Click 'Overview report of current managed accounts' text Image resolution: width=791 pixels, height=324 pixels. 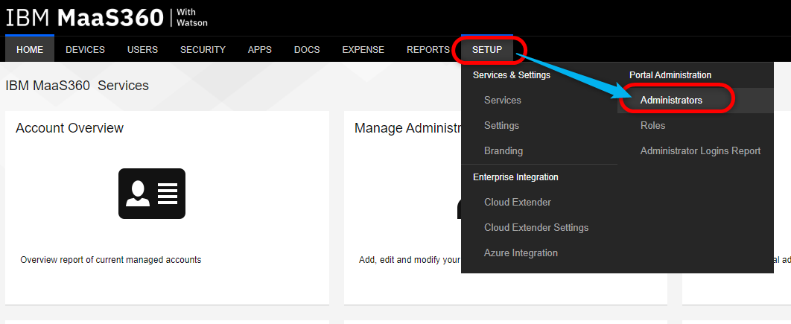click(111, 260)
